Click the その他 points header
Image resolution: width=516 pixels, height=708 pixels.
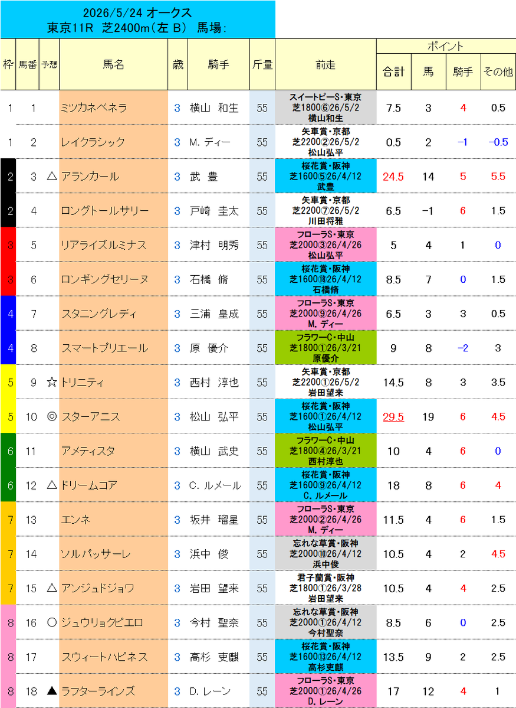(x=498, y=72)
